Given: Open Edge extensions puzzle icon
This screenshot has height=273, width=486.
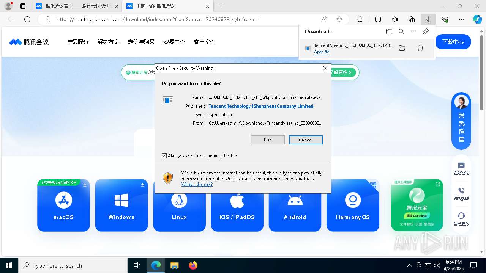Looking at the screenshot, I should pyautogui.click(x=360, y=19).
